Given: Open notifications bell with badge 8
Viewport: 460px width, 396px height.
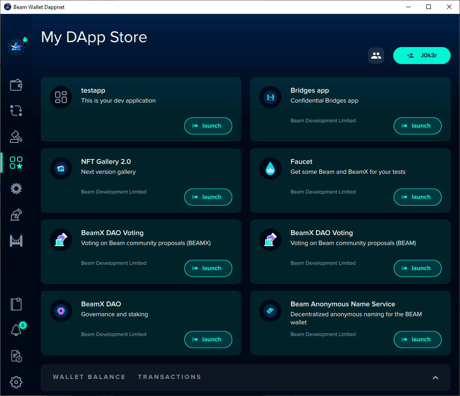Looking at the screenshot, I should (x=16, y=330).
